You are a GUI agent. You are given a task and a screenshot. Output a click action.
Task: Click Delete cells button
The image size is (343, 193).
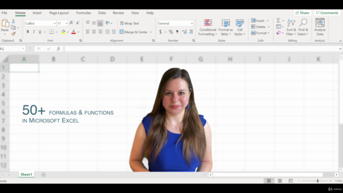pyautogui.click(x=258, y=27)
